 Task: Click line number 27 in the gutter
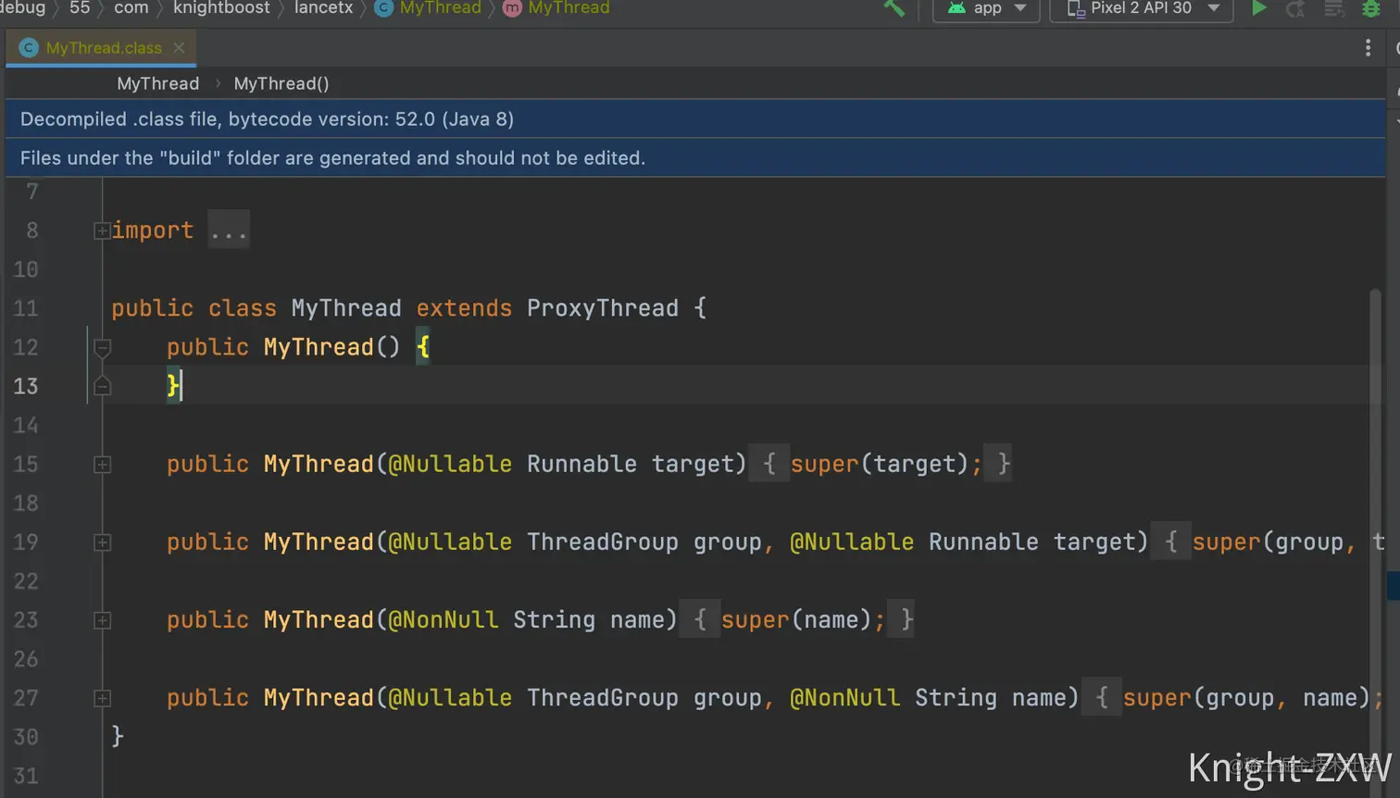[26, 697]
